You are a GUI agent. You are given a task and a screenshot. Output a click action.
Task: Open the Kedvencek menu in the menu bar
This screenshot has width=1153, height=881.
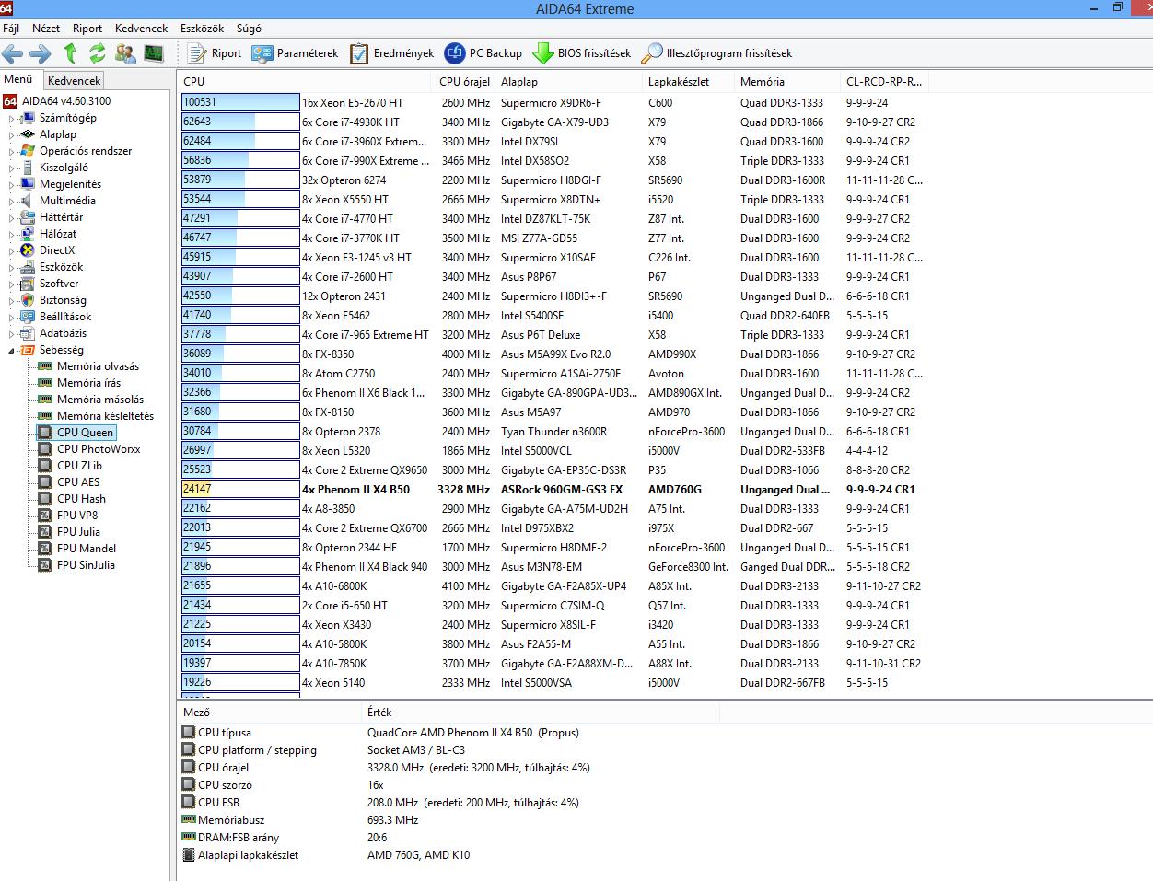click(142, 29)
